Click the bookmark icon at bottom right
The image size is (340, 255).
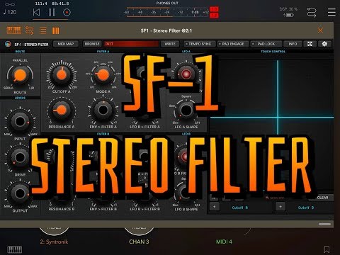coord(327,249)
